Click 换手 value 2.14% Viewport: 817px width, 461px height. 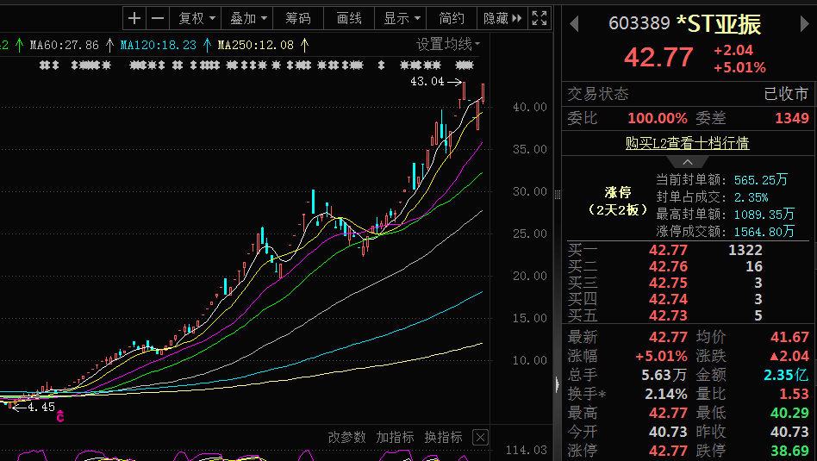click(x=666, y=394)
